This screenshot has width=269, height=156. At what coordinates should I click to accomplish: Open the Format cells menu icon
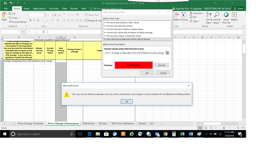(x=184, y=15)
